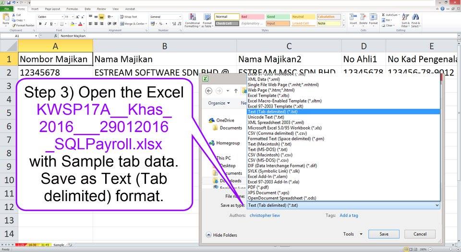Screen dimensions: 461x252
Task: Open the Organize dropdown in dialog
Action: point(219,103)
